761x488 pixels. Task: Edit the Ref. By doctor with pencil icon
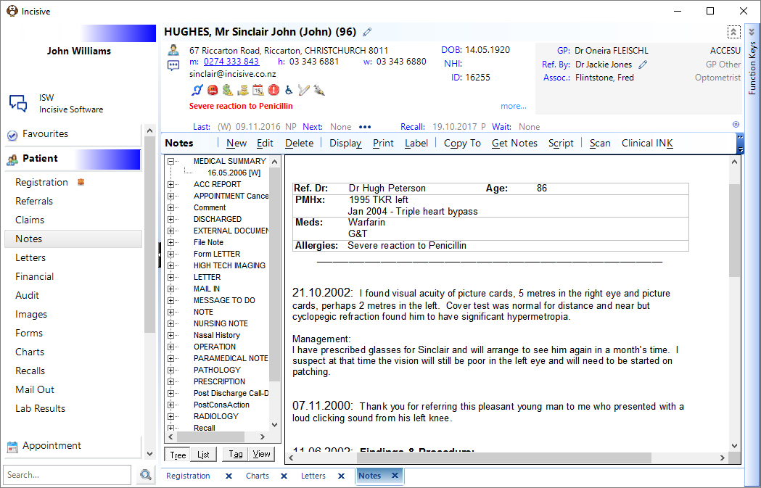coord(643,65)
